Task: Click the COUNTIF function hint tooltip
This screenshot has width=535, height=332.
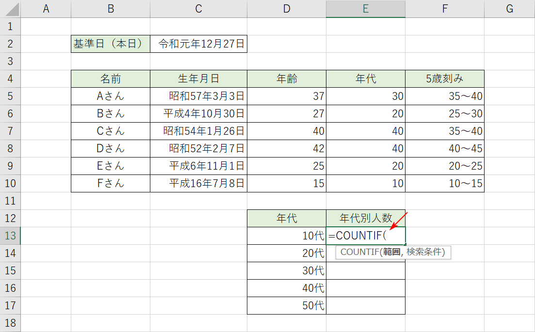Action: (x=393, y=253)
